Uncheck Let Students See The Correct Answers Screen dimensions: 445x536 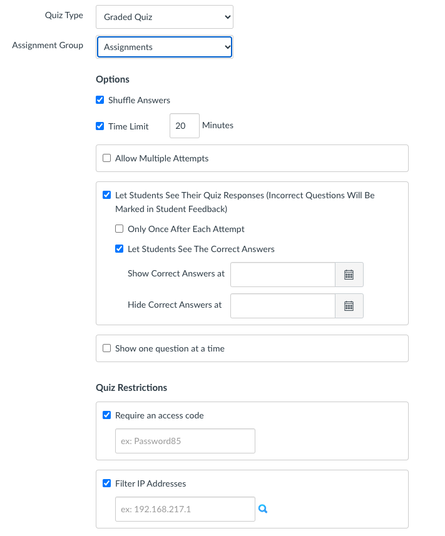[119, 249]
